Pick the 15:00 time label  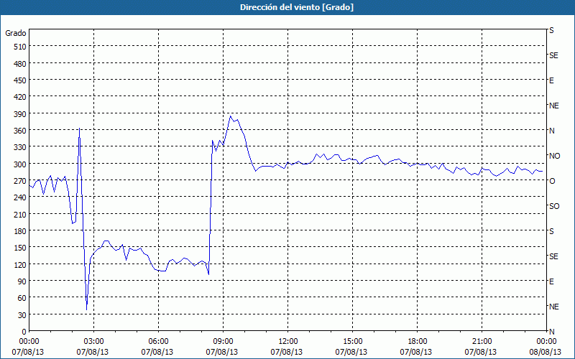pyautogui.click(x=352, y=342)
